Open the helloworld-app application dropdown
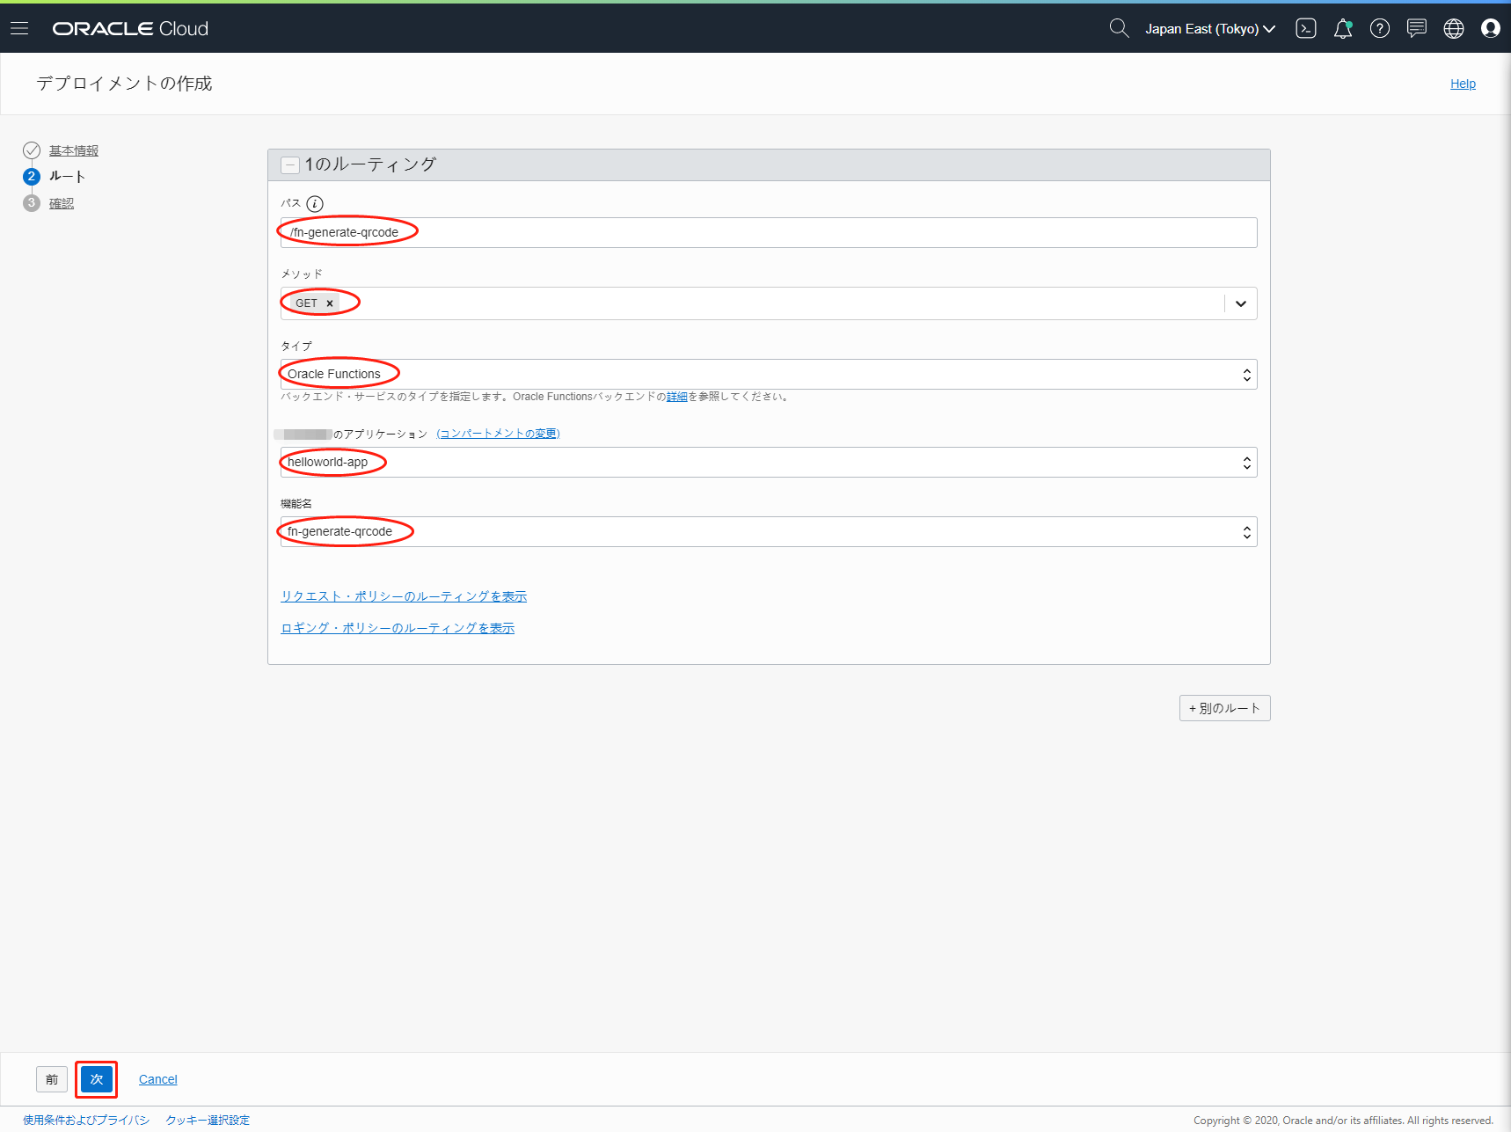 point(768,462)
